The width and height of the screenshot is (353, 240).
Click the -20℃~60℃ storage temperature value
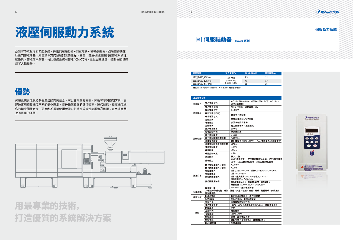click(x=236, y=214)
